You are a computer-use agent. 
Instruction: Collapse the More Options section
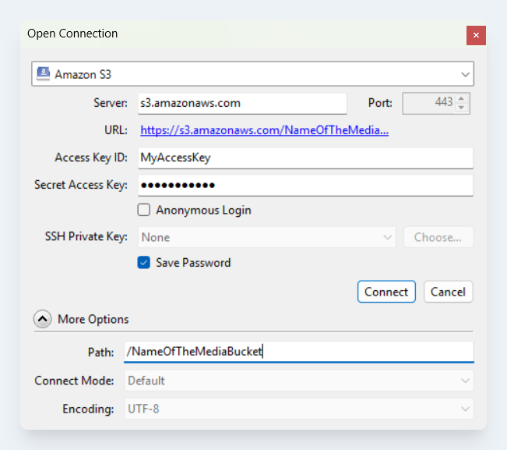coord(42,319)
